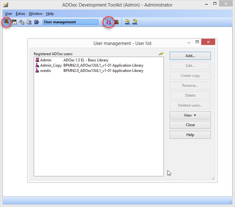Select the Admin user name
This screenshot has height=207, width=235.
coord(46,60)
